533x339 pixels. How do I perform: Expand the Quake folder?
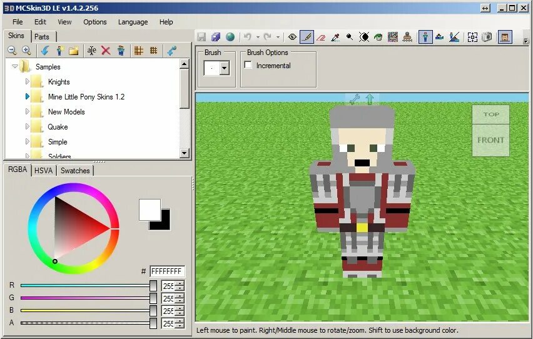27,126
